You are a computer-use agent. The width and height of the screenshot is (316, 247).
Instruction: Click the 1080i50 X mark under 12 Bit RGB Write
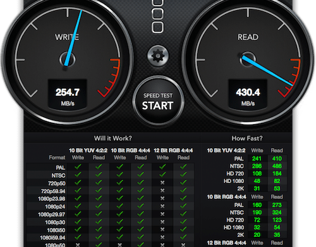(162, 229)
